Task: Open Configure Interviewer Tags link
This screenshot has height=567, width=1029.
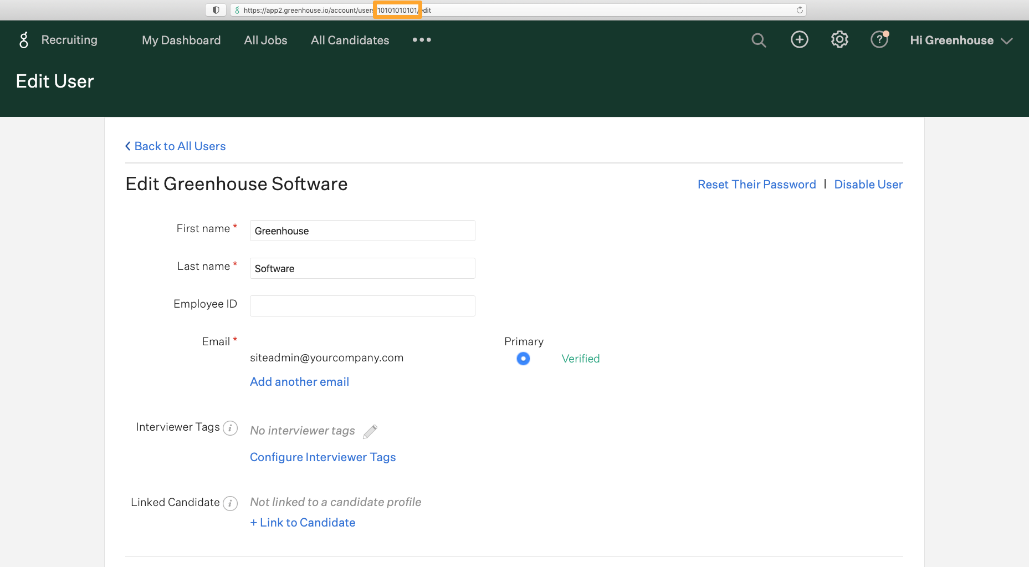Action: pos(322,457)
